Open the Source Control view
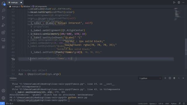187x105 pixels. point(3,18)
